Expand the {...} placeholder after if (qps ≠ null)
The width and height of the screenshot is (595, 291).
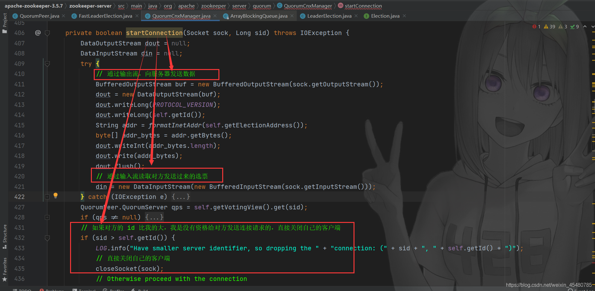pos(154,217)
